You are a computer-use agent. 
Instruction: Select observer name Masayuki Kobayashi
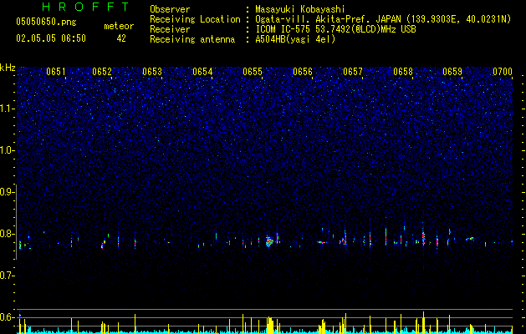pyautogui.click(x=300, y=9)
